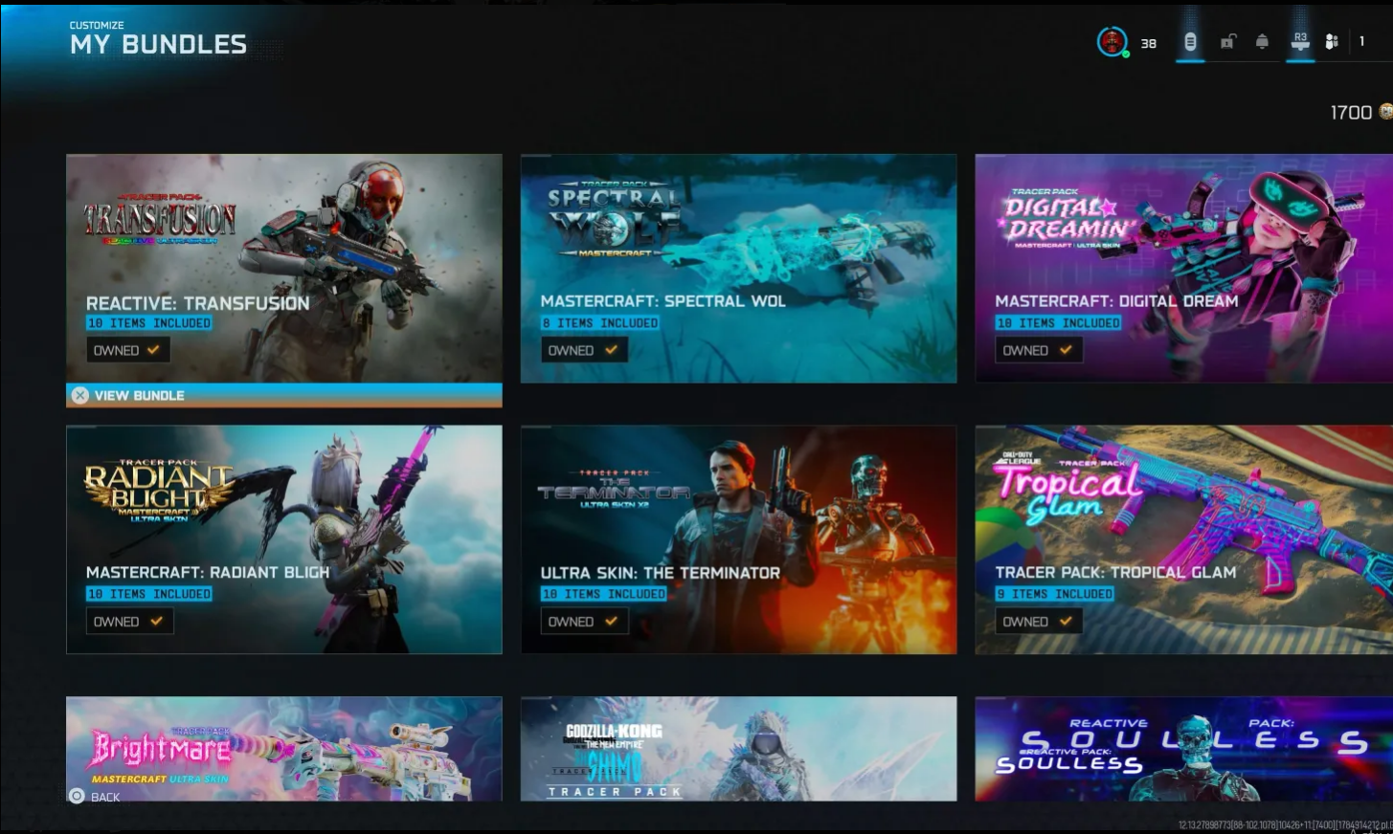
Task: Click the 1700 COD Points balance
Action: tap(1351, 113)
